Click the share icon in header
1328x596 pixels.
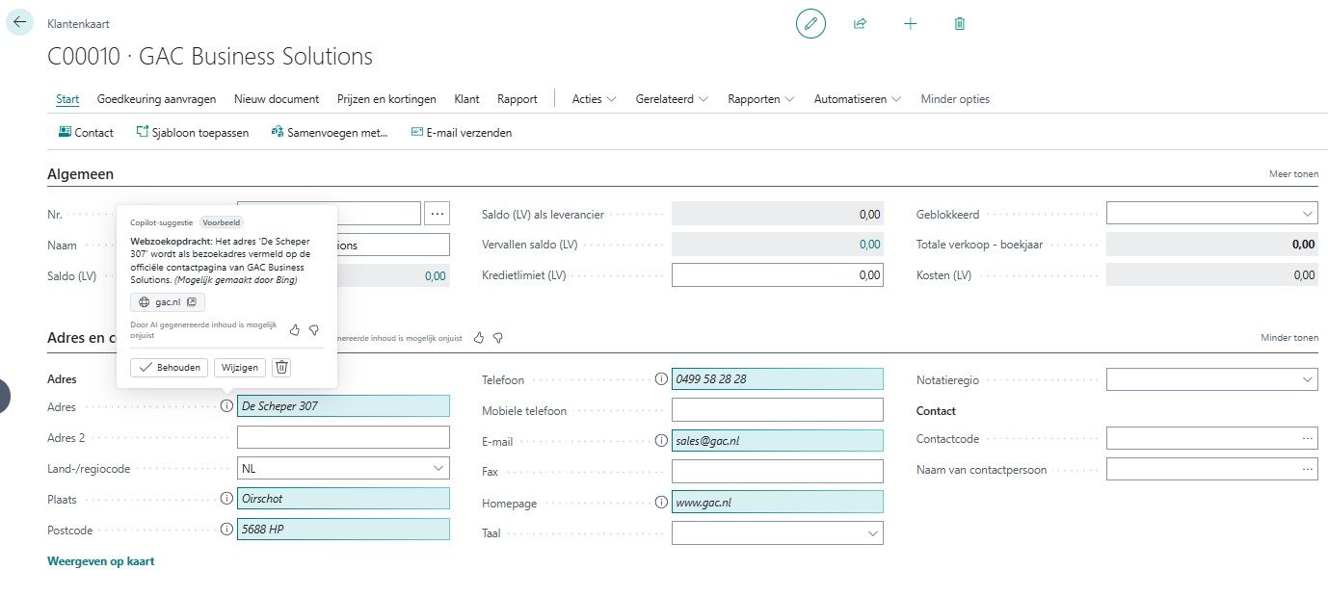pos(860,23)
